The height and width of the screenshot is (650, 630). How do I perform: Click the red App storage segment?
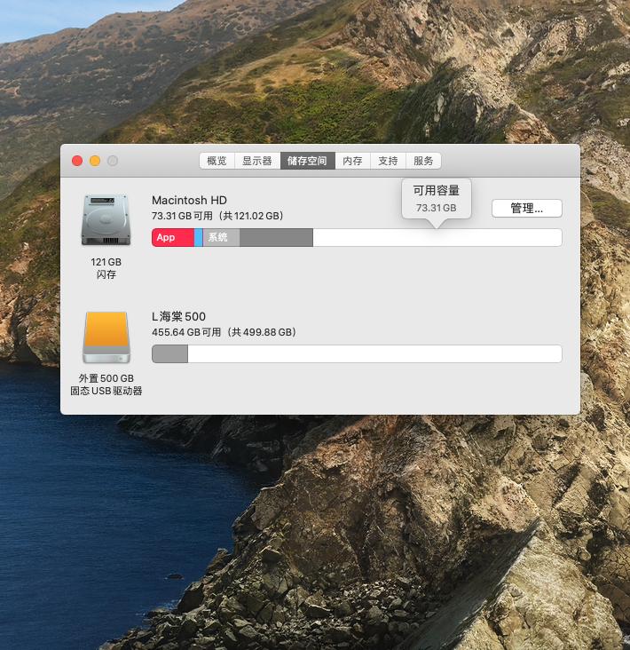(173, 237)
